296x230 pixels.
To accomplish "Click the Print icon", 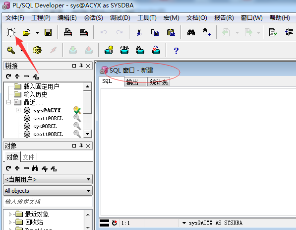I will coord(68,32).
